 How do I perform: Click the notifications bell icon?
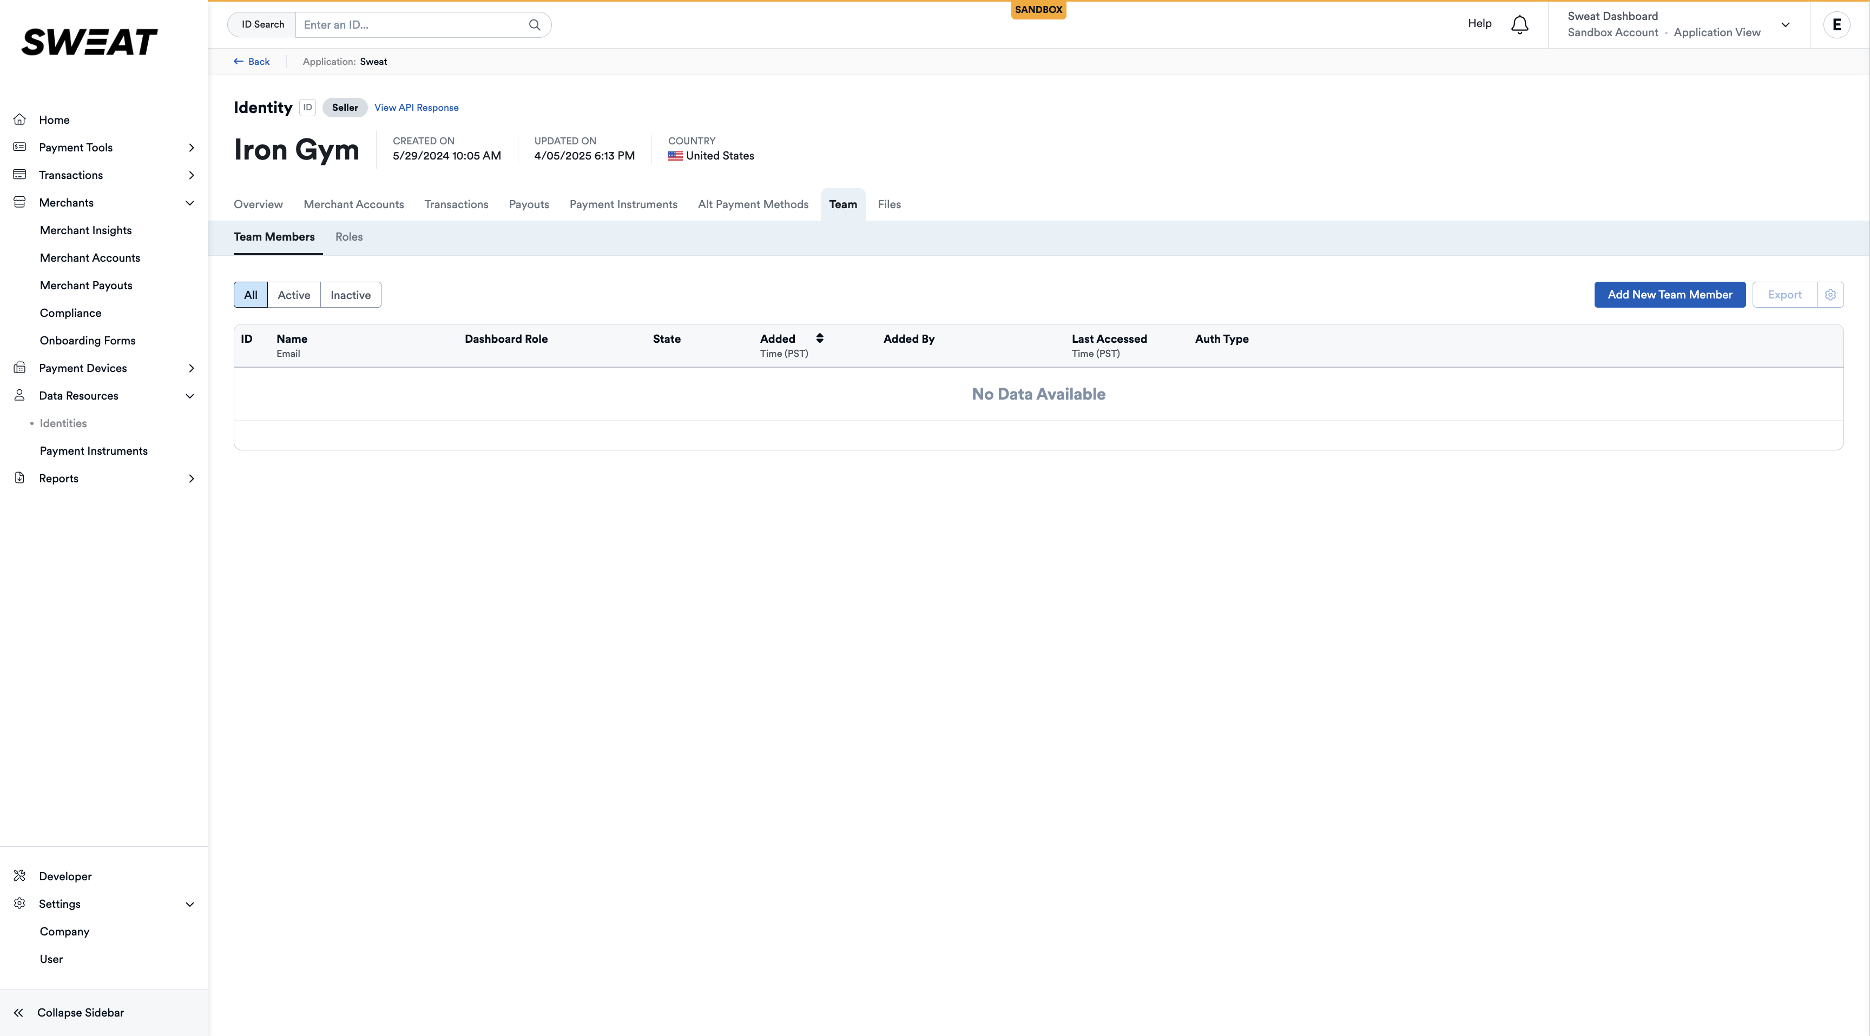[1519, 25]
